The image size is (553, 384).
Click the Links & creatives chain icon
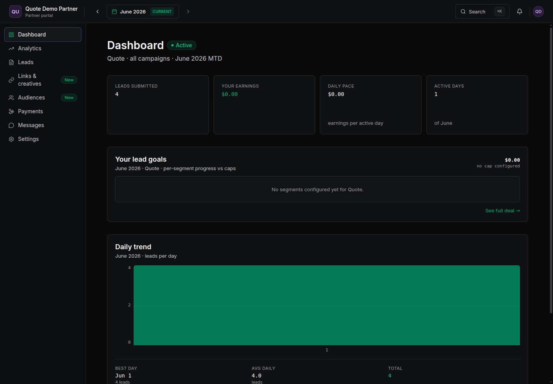tap(11, 80)
